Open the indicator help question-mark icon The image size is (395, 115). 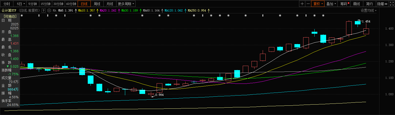[43, 10]
